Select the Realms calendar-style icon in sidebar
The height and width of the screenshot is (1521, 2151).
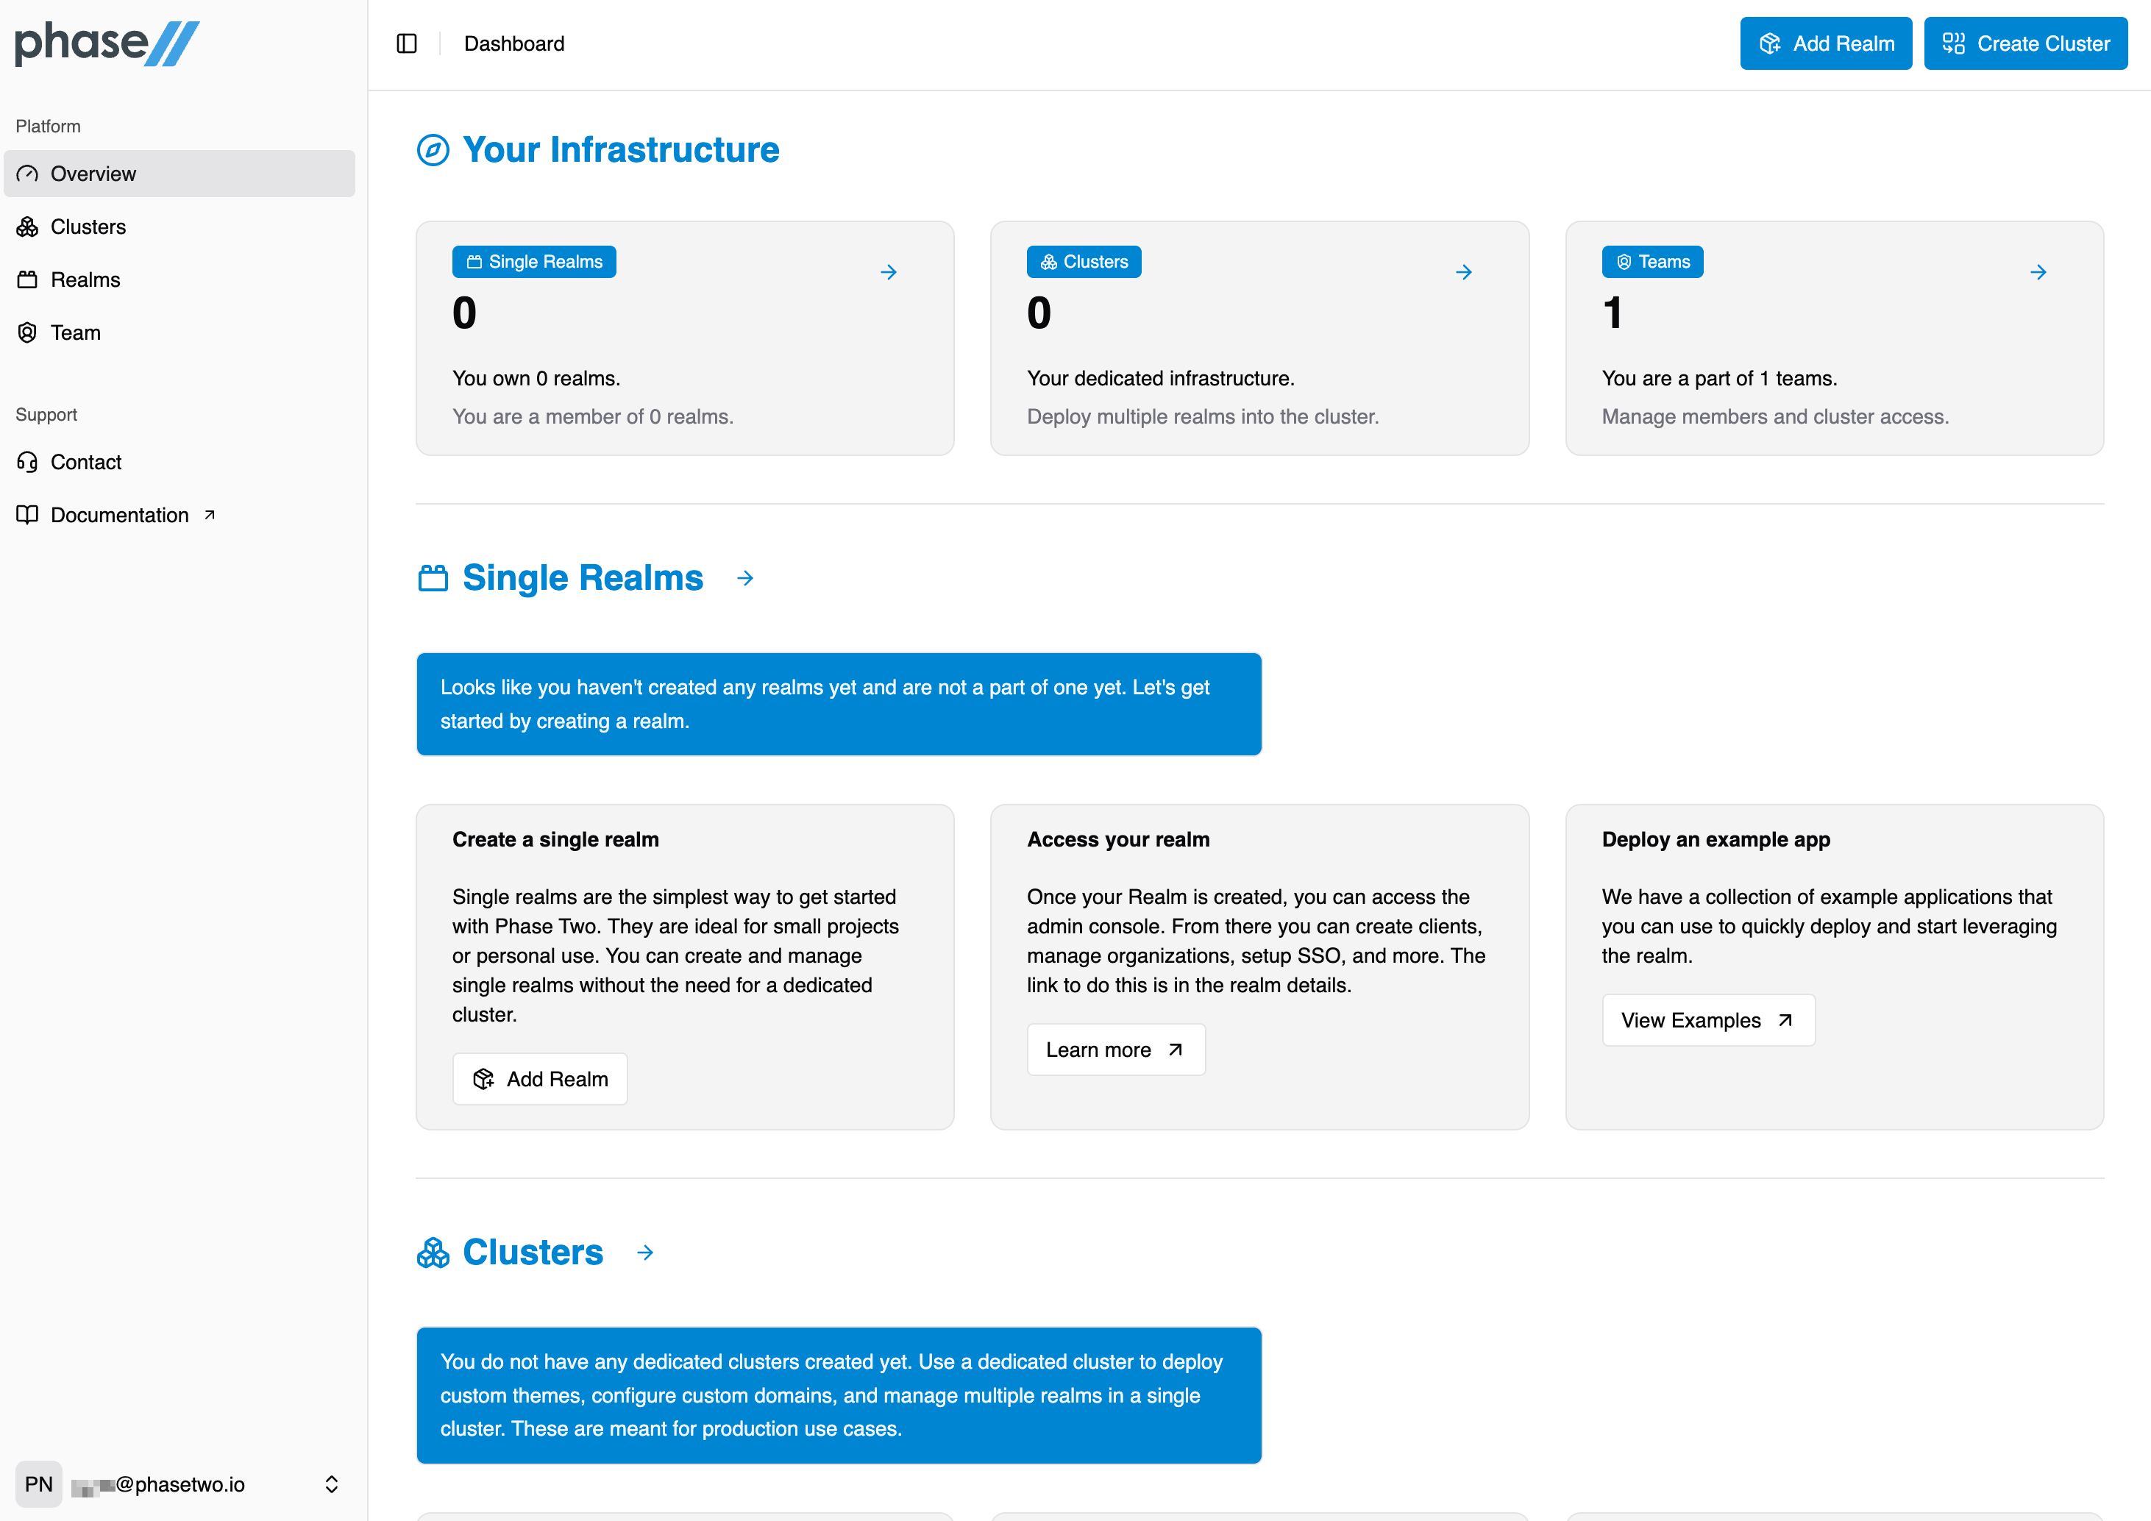(28, 279)
